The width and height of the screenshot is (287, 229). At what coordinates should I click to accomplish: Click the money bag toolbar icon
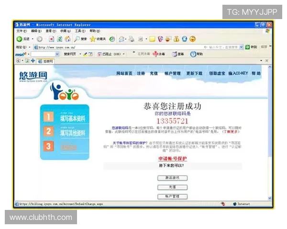tap(177, 39)
